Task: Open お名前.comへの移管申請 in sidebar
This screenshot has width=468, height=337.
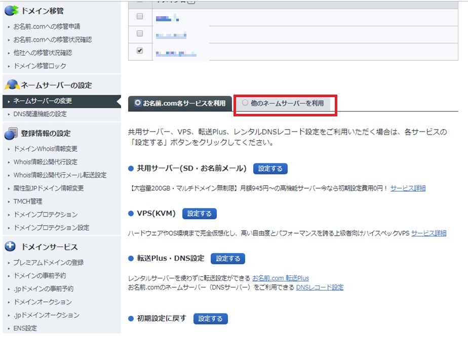Action: (x=47, y=26)
